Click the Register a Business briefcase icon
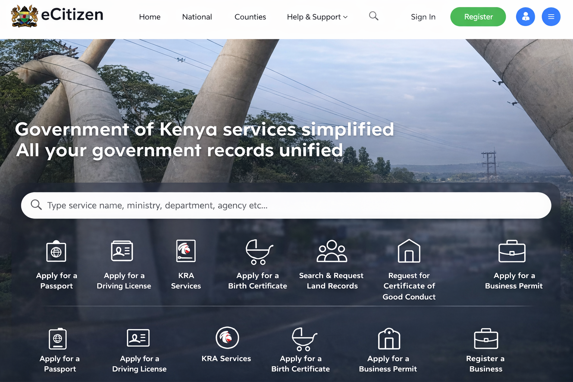This screenshot has height=382, width=573. [x=486, y=339]
